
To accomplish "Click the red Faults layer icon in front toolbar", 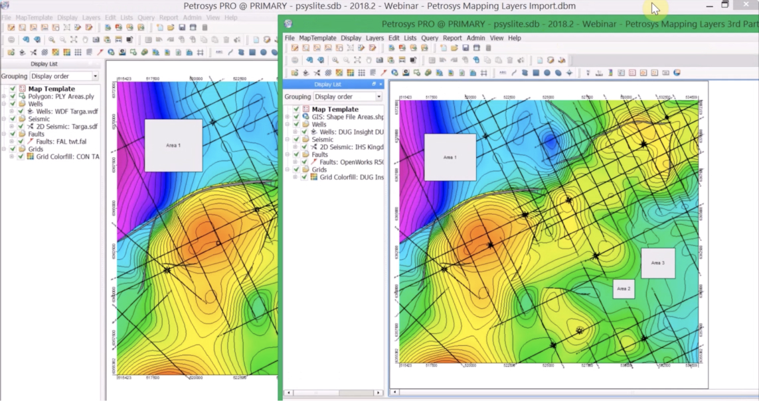I will [384, 73].
